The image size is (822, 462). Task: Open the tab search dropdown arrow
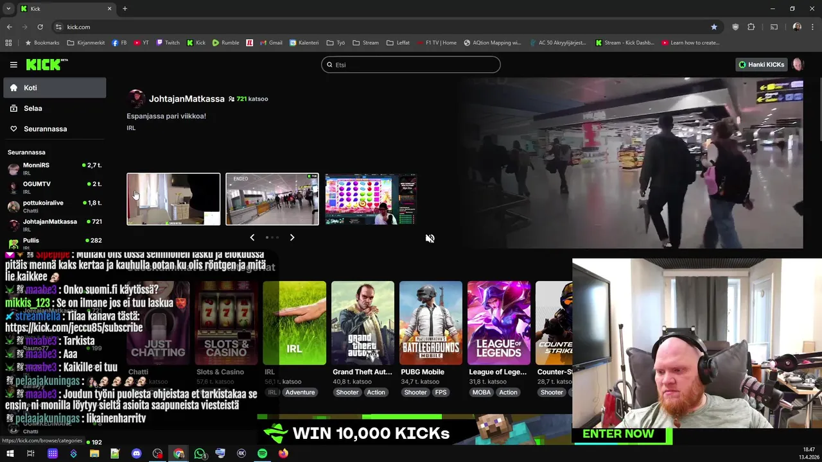coord(8,8)
